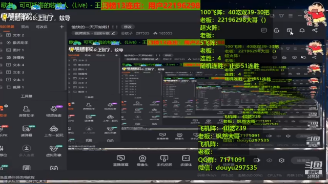Open the 房管助手 tool
This screenshot has height=184, width=328.
[x=26, y=111]
